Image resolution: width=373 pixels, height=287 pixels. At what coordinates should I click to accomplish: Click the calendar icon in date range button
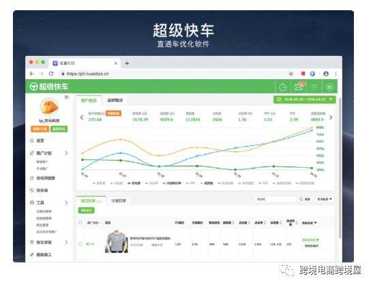pos(280,100)
